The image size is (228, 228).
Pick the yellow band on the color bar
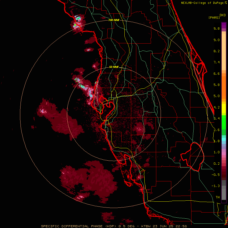224,108
